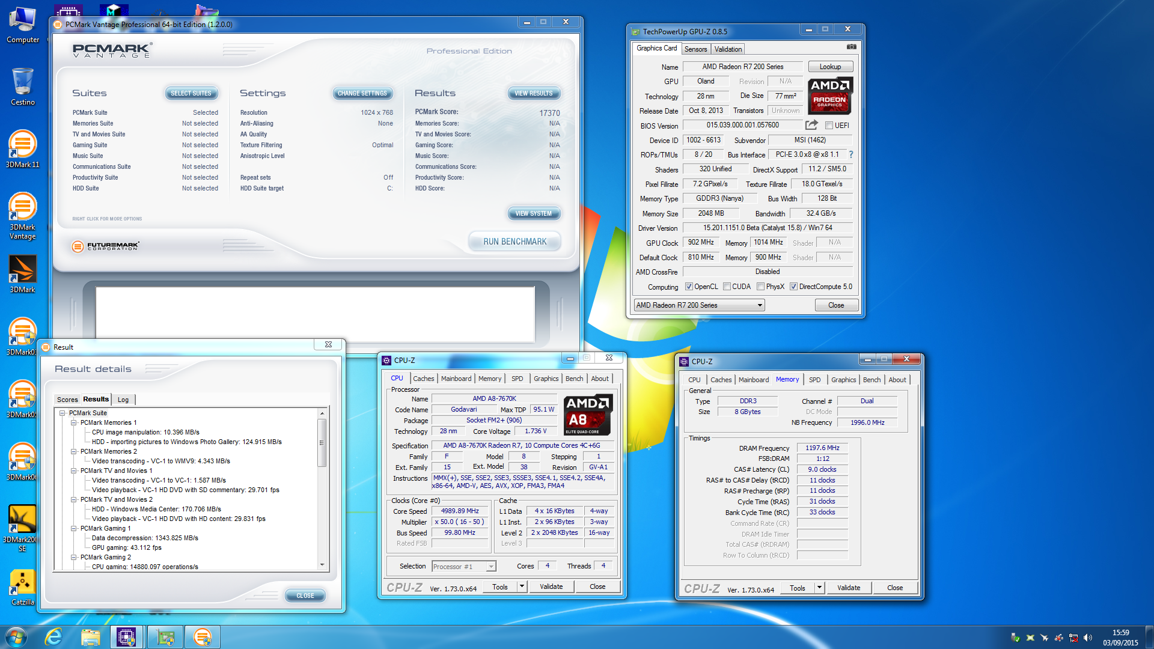The image size is (1154, 649).
Task: Click the VIEW RESULTS button
Action: (x=534, y=93)
